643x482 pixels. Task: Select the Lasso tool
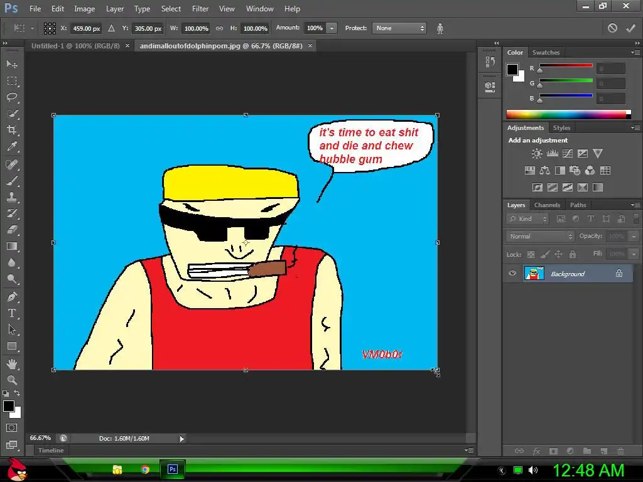click(11, 97)
